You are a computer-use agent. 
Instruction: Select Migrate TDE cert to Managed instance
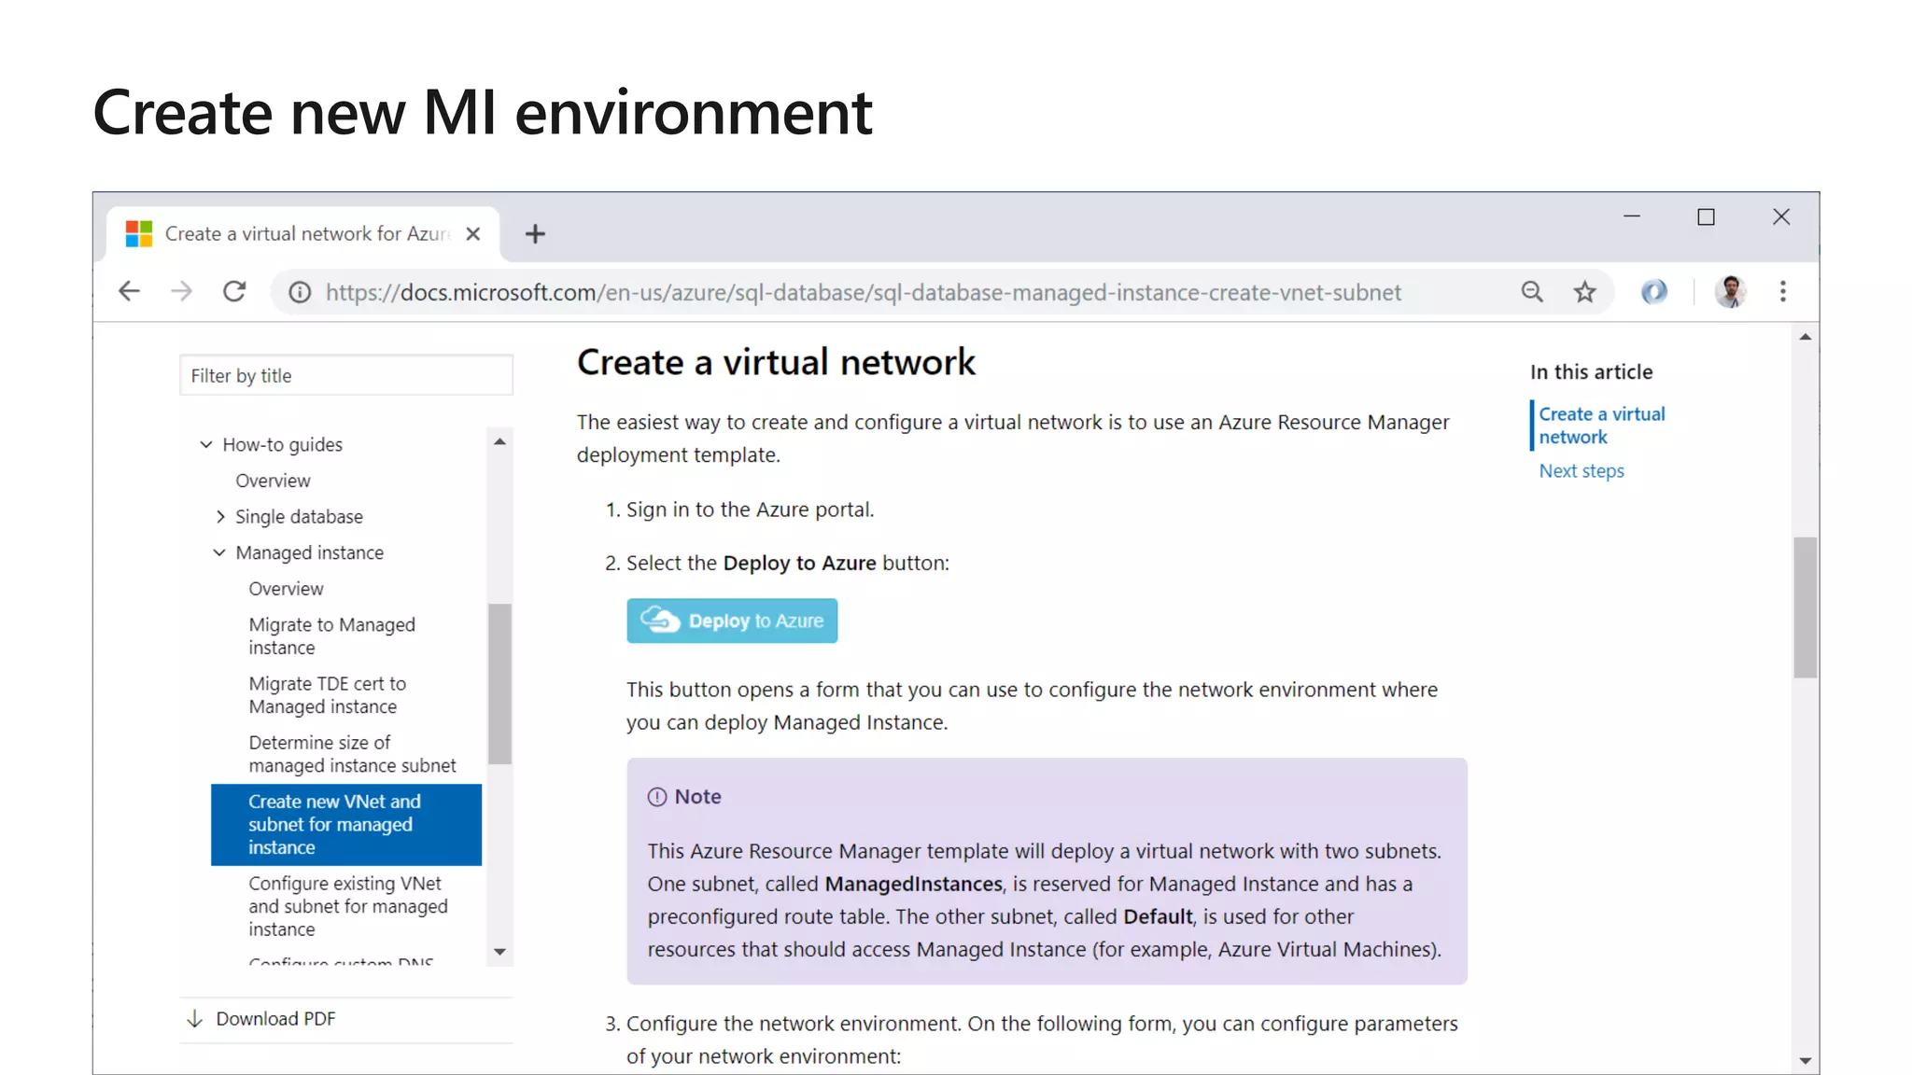(327, 695)
